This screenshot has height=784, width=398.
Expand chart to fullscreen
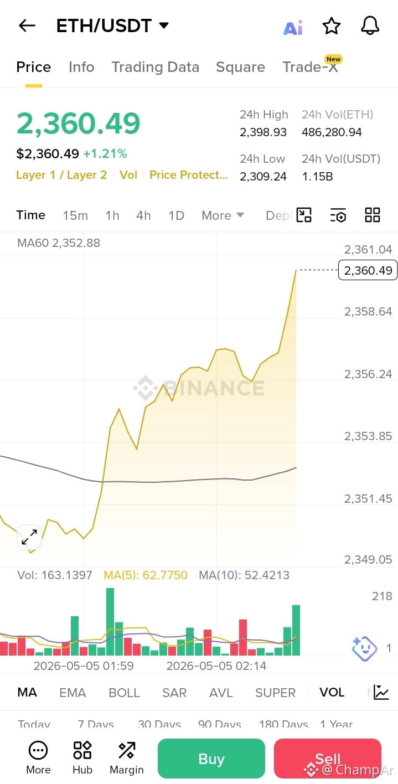click(29, 537)
